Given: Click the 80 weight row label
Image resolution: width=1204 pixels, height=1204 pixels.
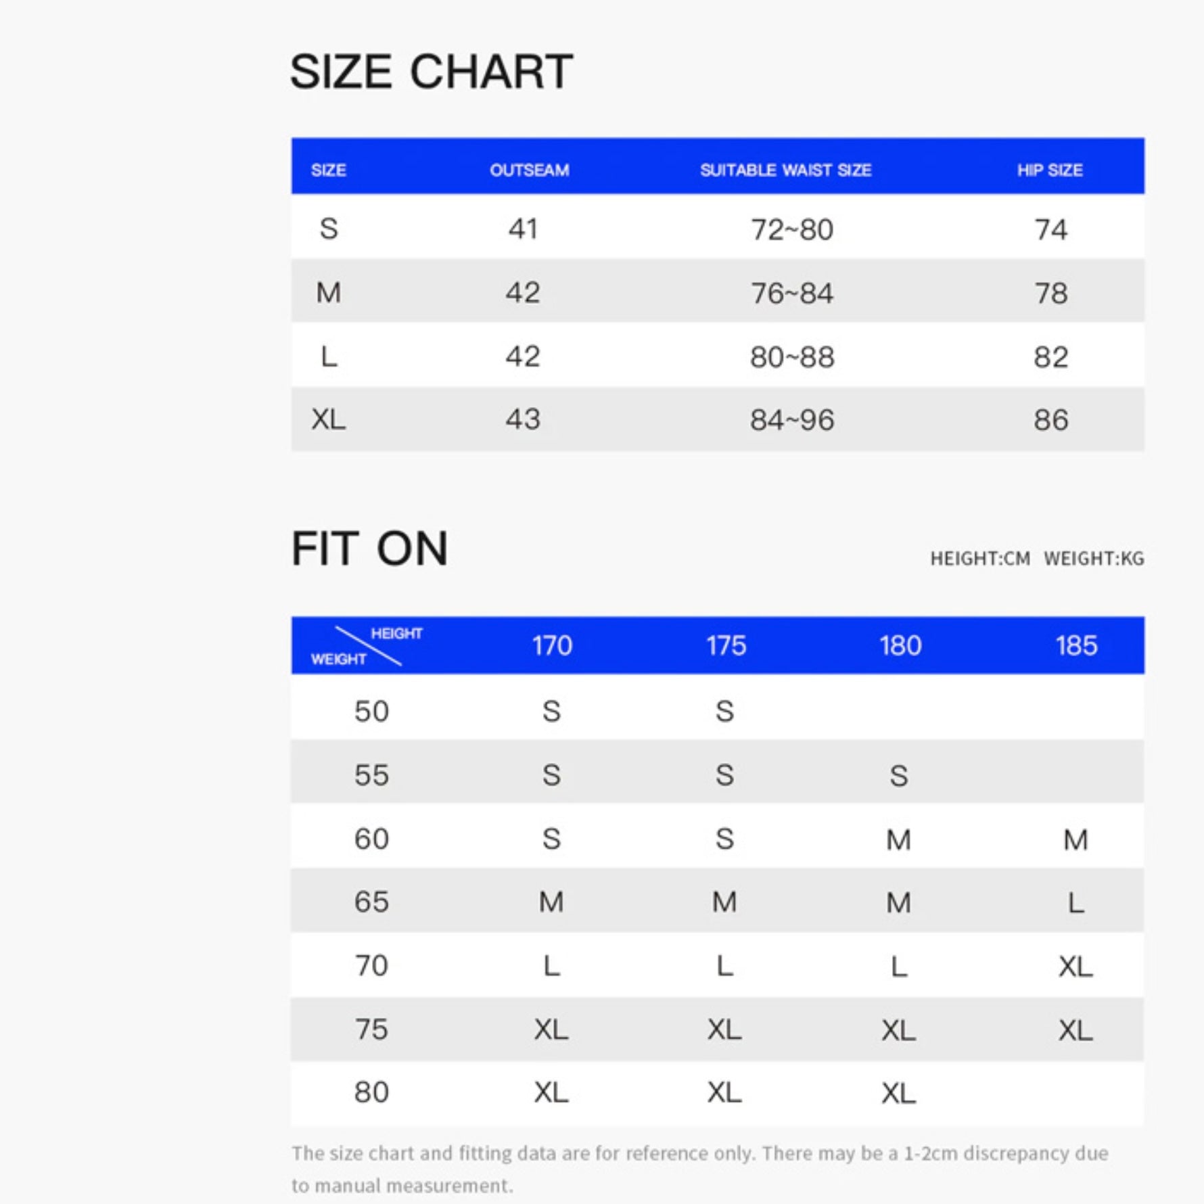Looking at the screenshot, I should (x=371, y=1092).
